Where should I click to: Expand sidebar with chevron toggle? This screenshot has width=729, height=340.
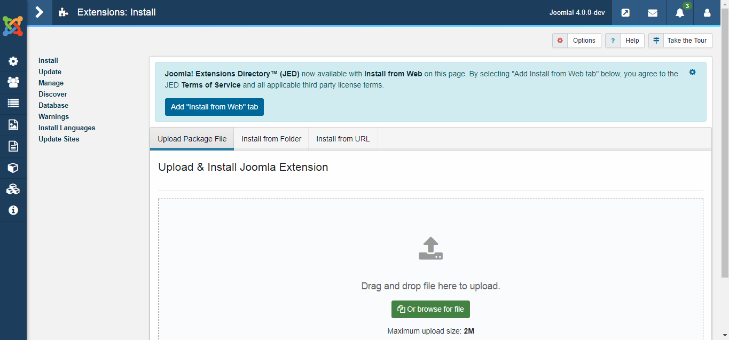pos(39,12)
